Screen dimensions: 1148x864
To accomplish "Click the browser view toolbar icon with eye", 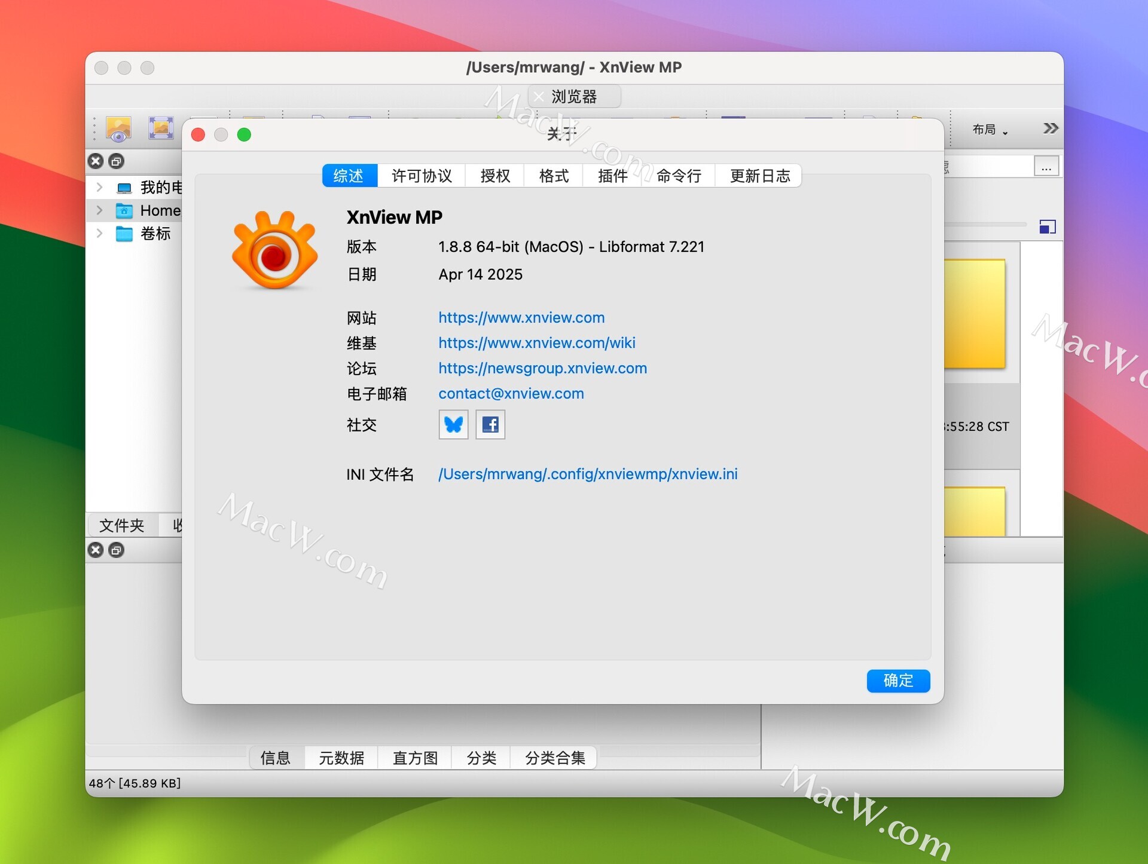I will [118, 128].
